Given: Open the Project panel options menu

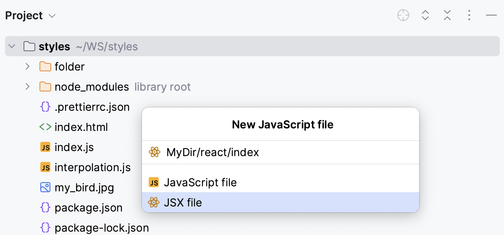Looking at the screenshot, I should tap(469, 16).
